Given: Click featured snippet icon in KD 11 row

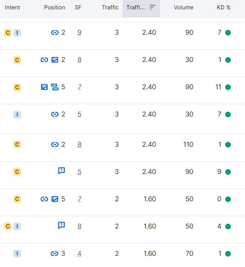Looking at the screenshot, I should [x=55, y=87].
